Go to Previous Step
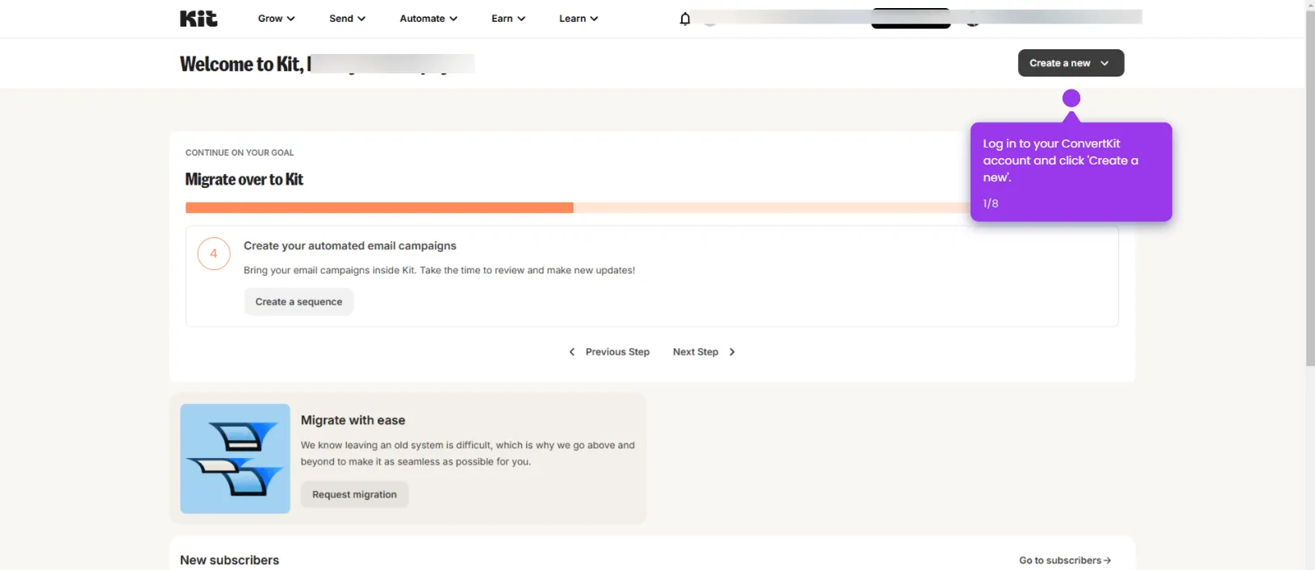Image resolution: width=1315 pixels, height=570 pixels. pos(609,352)
